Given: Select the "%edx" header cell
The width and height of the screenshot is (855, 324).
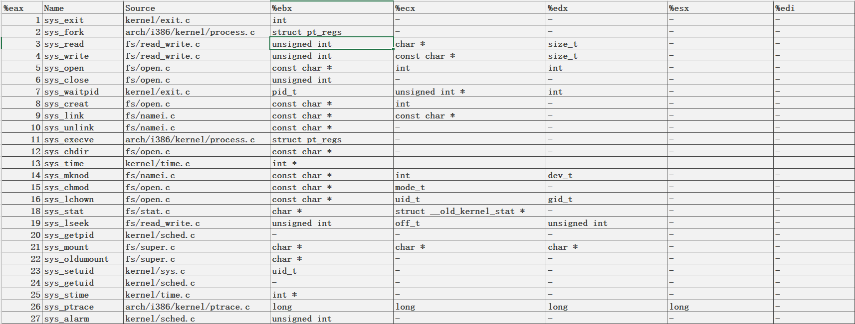Looking at the screenshot, I should (606, 8).
